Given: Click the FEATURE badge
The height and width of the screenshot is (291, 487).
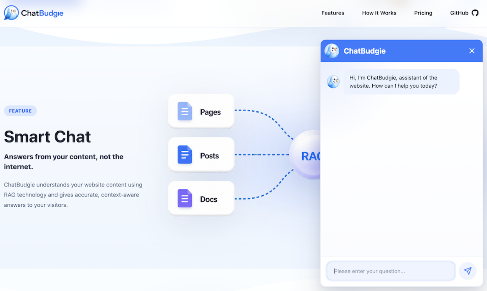Looking at the screenshot, I should coord(20,111).
